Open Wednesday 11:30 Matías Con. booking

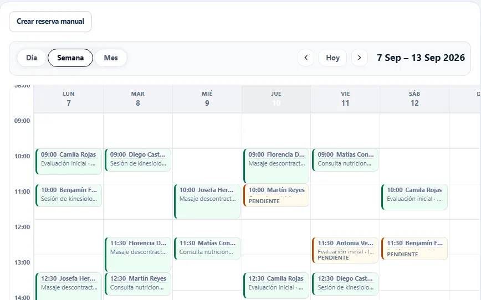click(207, 249)
